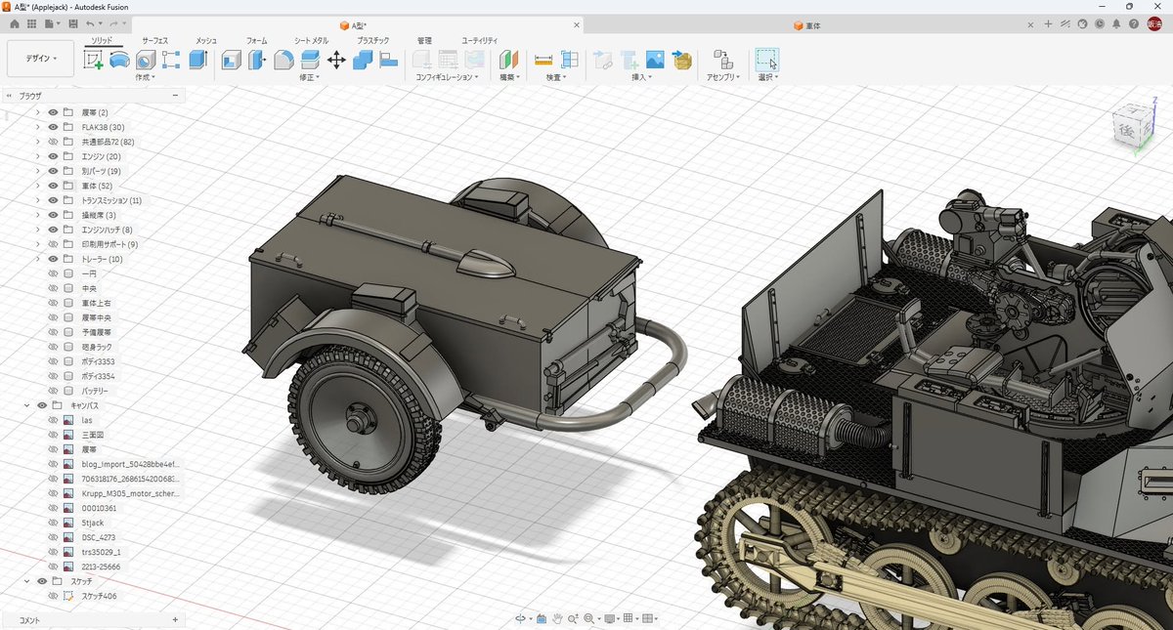Select the Rectangular Pattern tool

[171, 60]
